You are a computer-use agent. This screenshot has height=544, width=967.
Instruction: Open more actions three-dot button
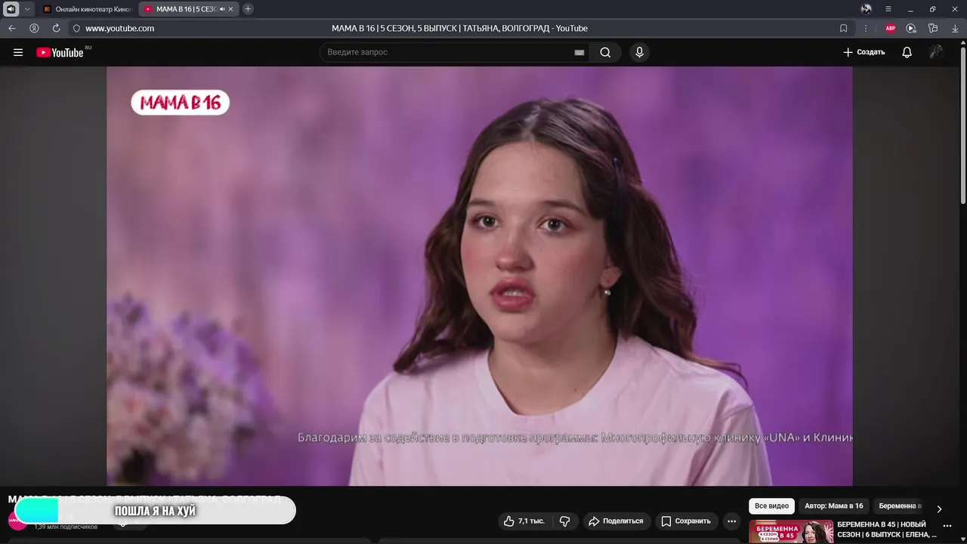731,521
